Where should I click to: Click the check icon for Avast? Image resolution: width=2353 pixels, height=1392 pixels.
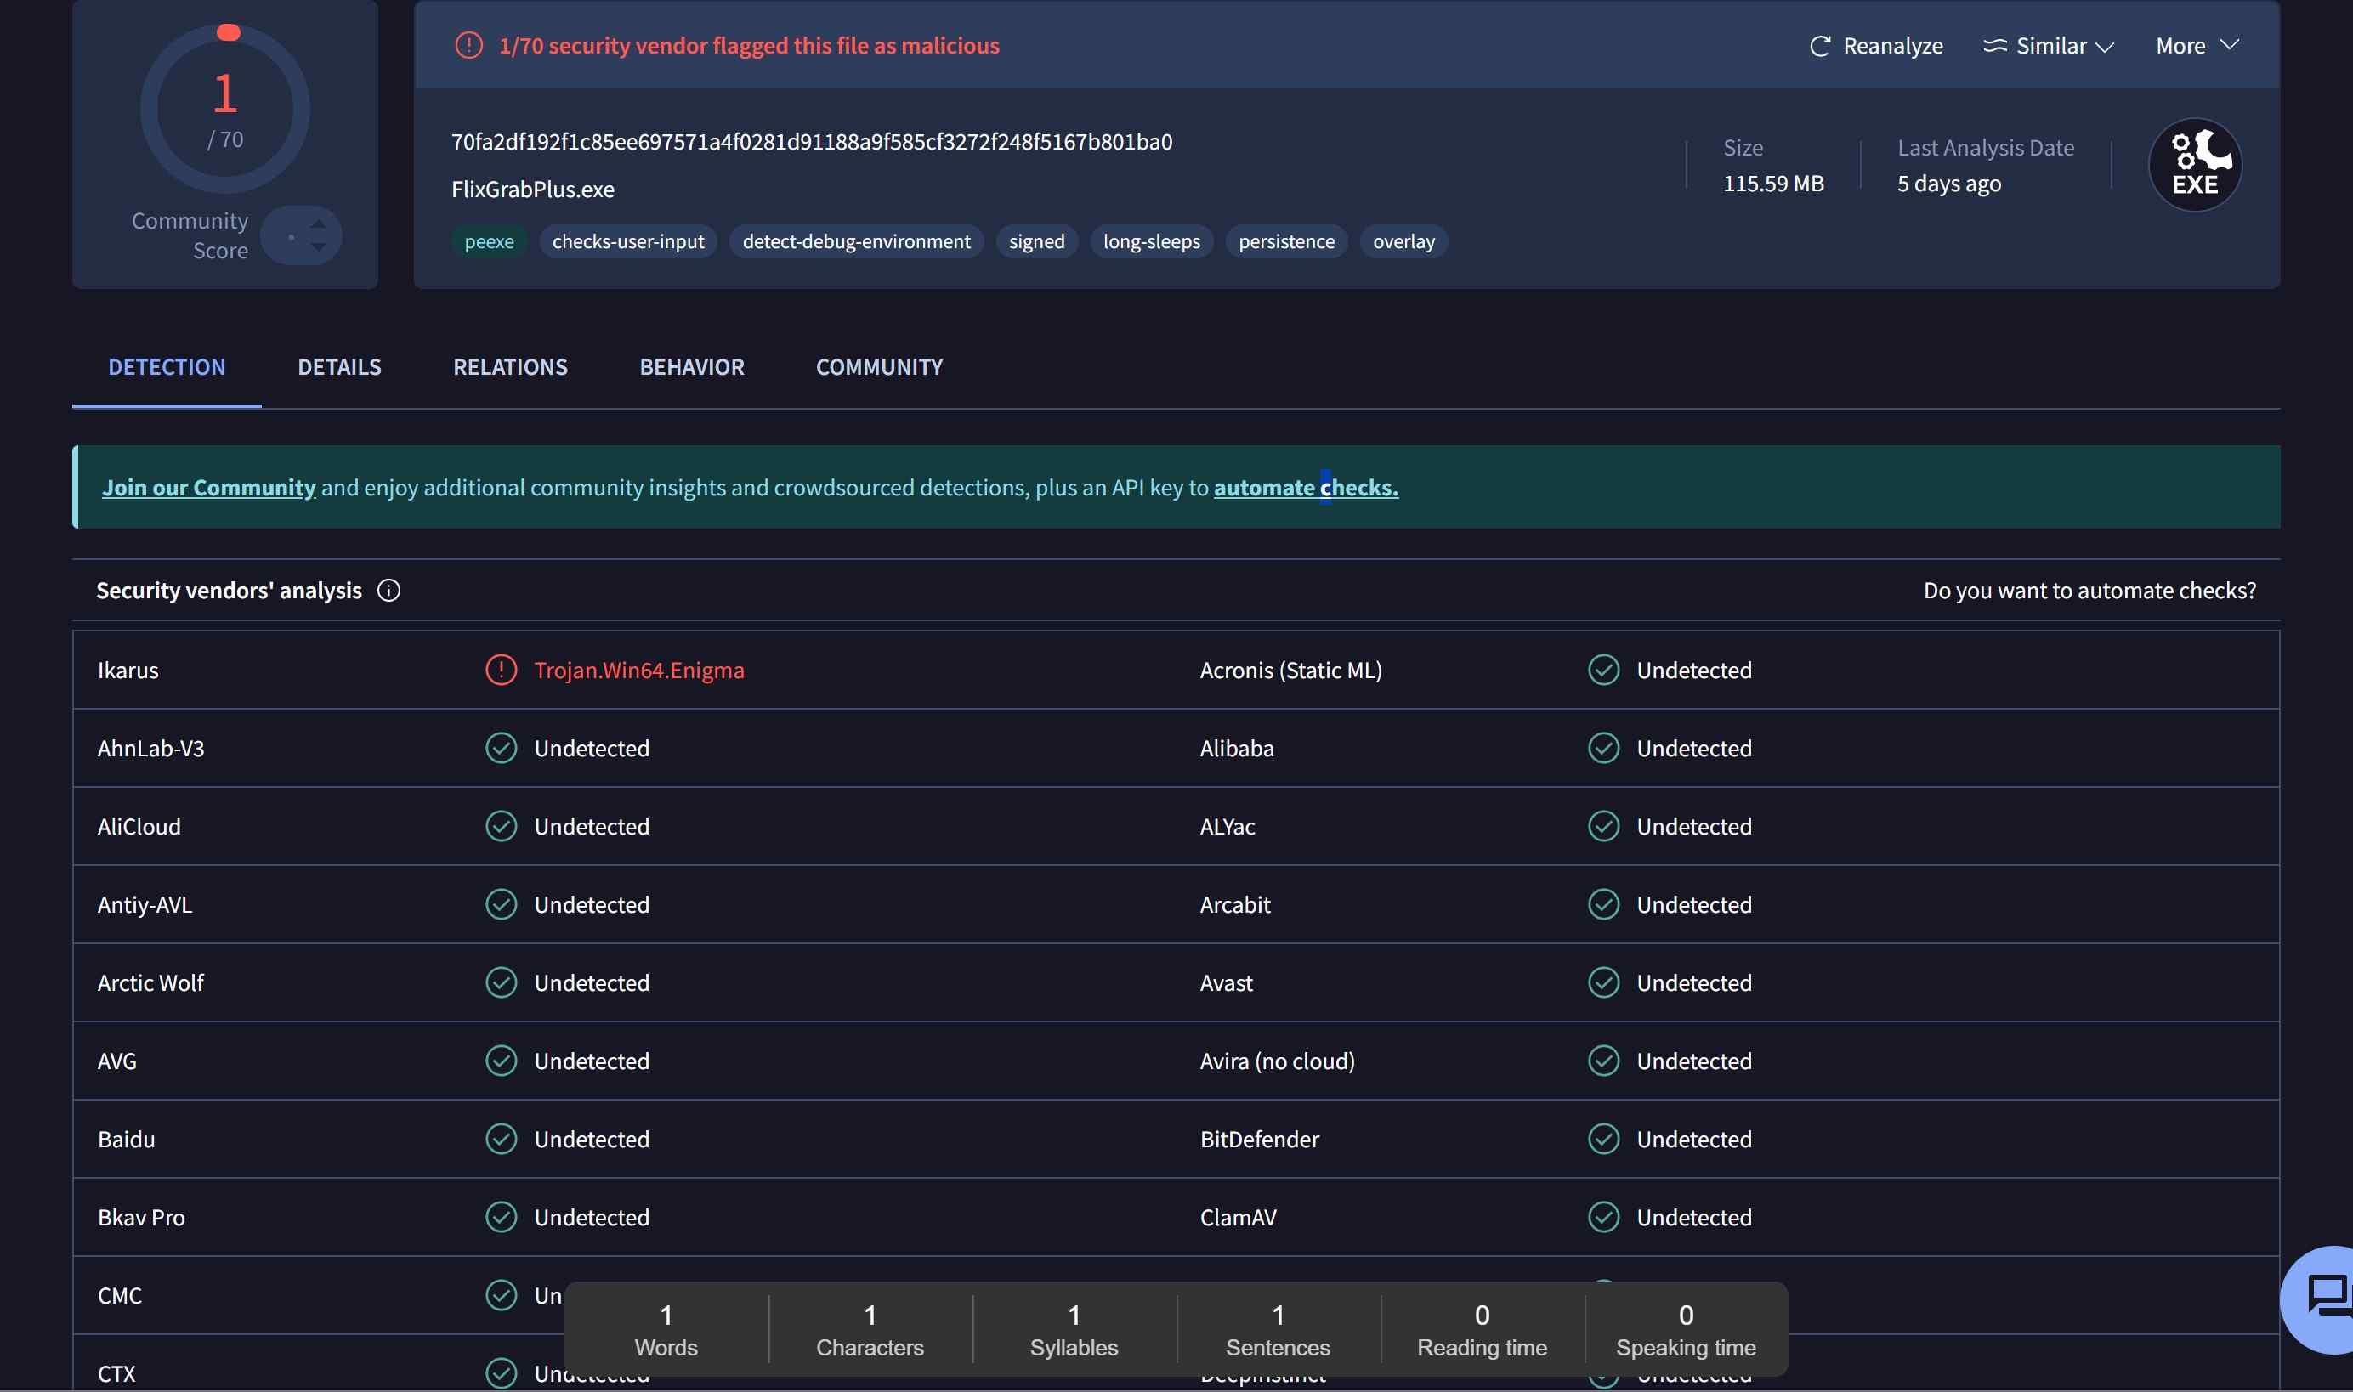(1603, 983)
